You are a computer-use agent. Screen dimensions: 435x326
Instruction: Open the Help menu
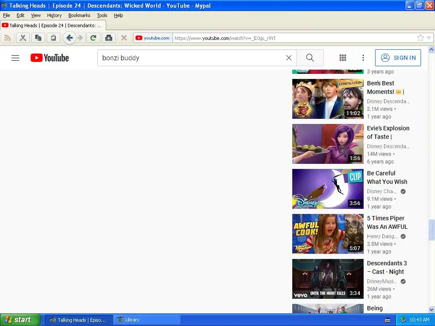(119, 15)
